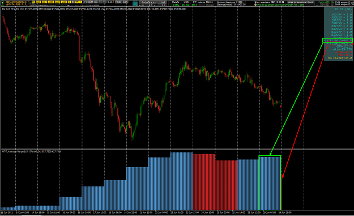This screenshot has height=216, width=354.
Task: Select the 'NZDUSD = 1.0' row
Action: pyautogui.click(x=342, y=35)
